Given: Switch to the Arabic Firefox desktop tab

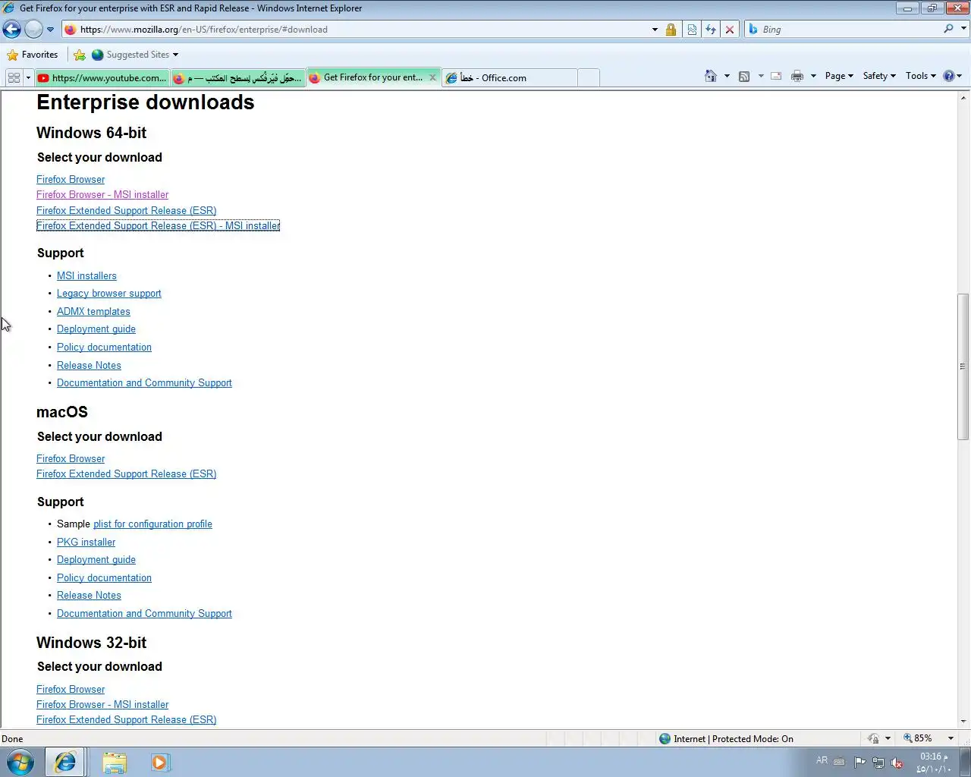Looking at the screenshot, I should (x=237, y=77).
